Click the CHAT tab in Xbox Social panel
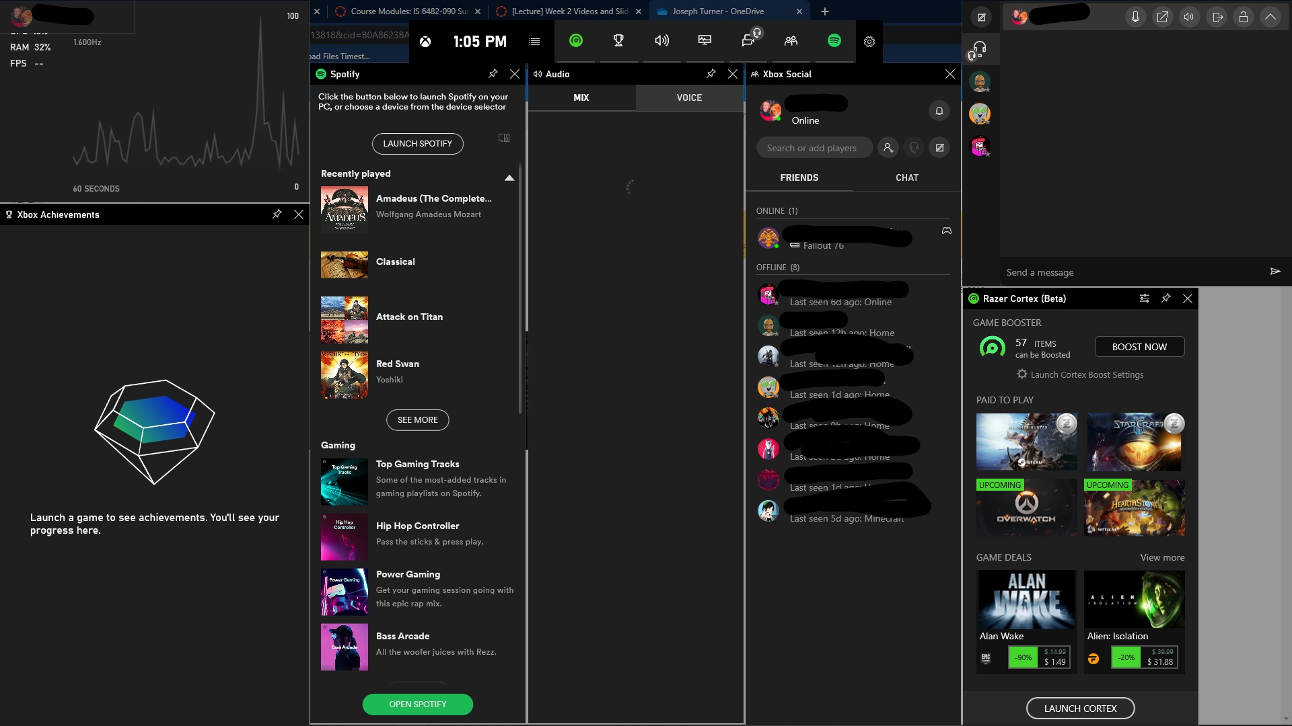 click(907, 177)
